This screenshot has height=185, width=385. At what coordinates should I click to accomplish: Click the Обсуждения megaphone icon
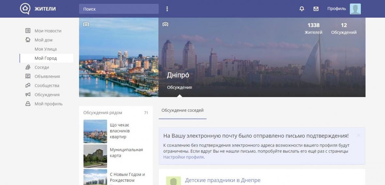pyautogui.click(x=28, y=94)
